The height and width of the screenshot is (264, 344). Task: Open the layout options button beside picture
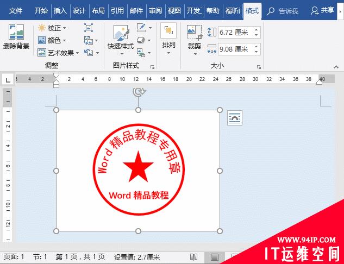pos(235,118)
